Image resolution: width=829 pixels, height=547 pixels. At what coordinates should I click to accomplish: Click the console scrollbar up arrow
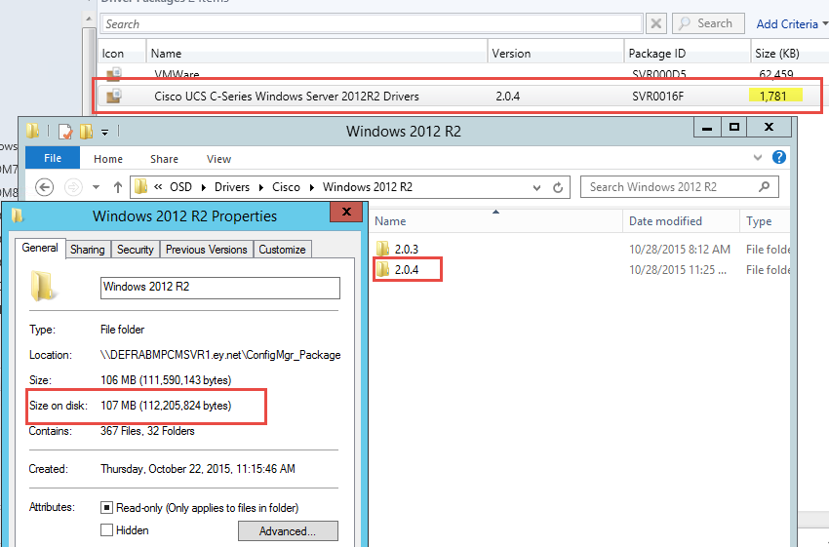(90, 20)
